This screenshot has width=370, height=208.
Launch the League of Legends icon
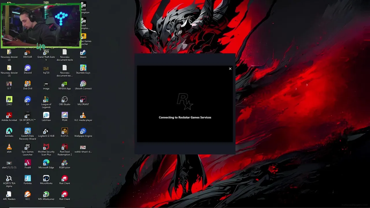click(x=46, y=103)
